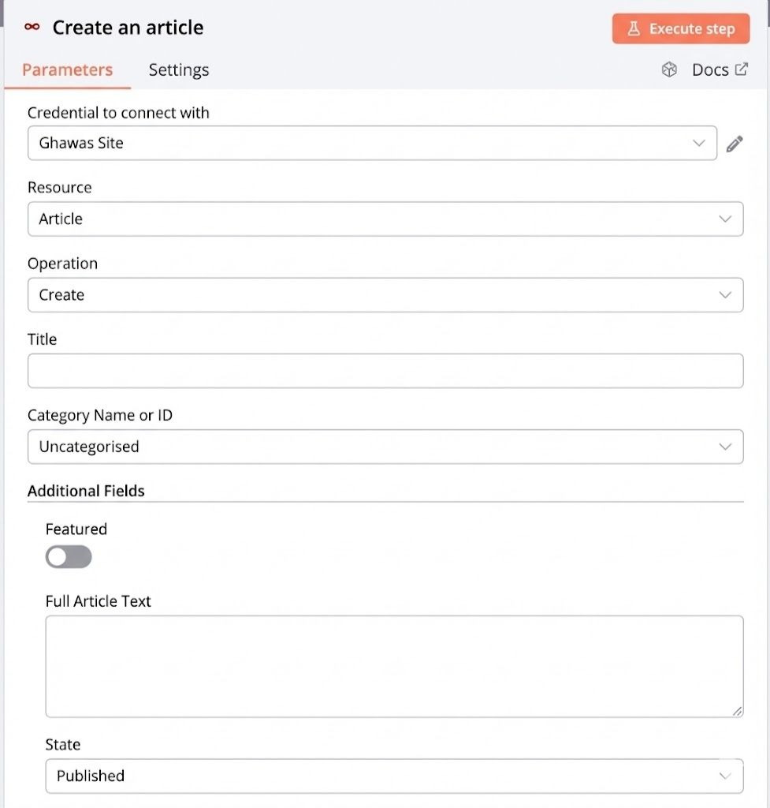This screenshot has height=808, width=770.
Task: Open the State dropdown showing Published
Action: [x=394, y=776]
